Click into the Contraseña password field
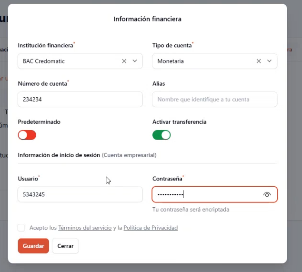Viewport: 302px width, 272px height. (214, 194)
